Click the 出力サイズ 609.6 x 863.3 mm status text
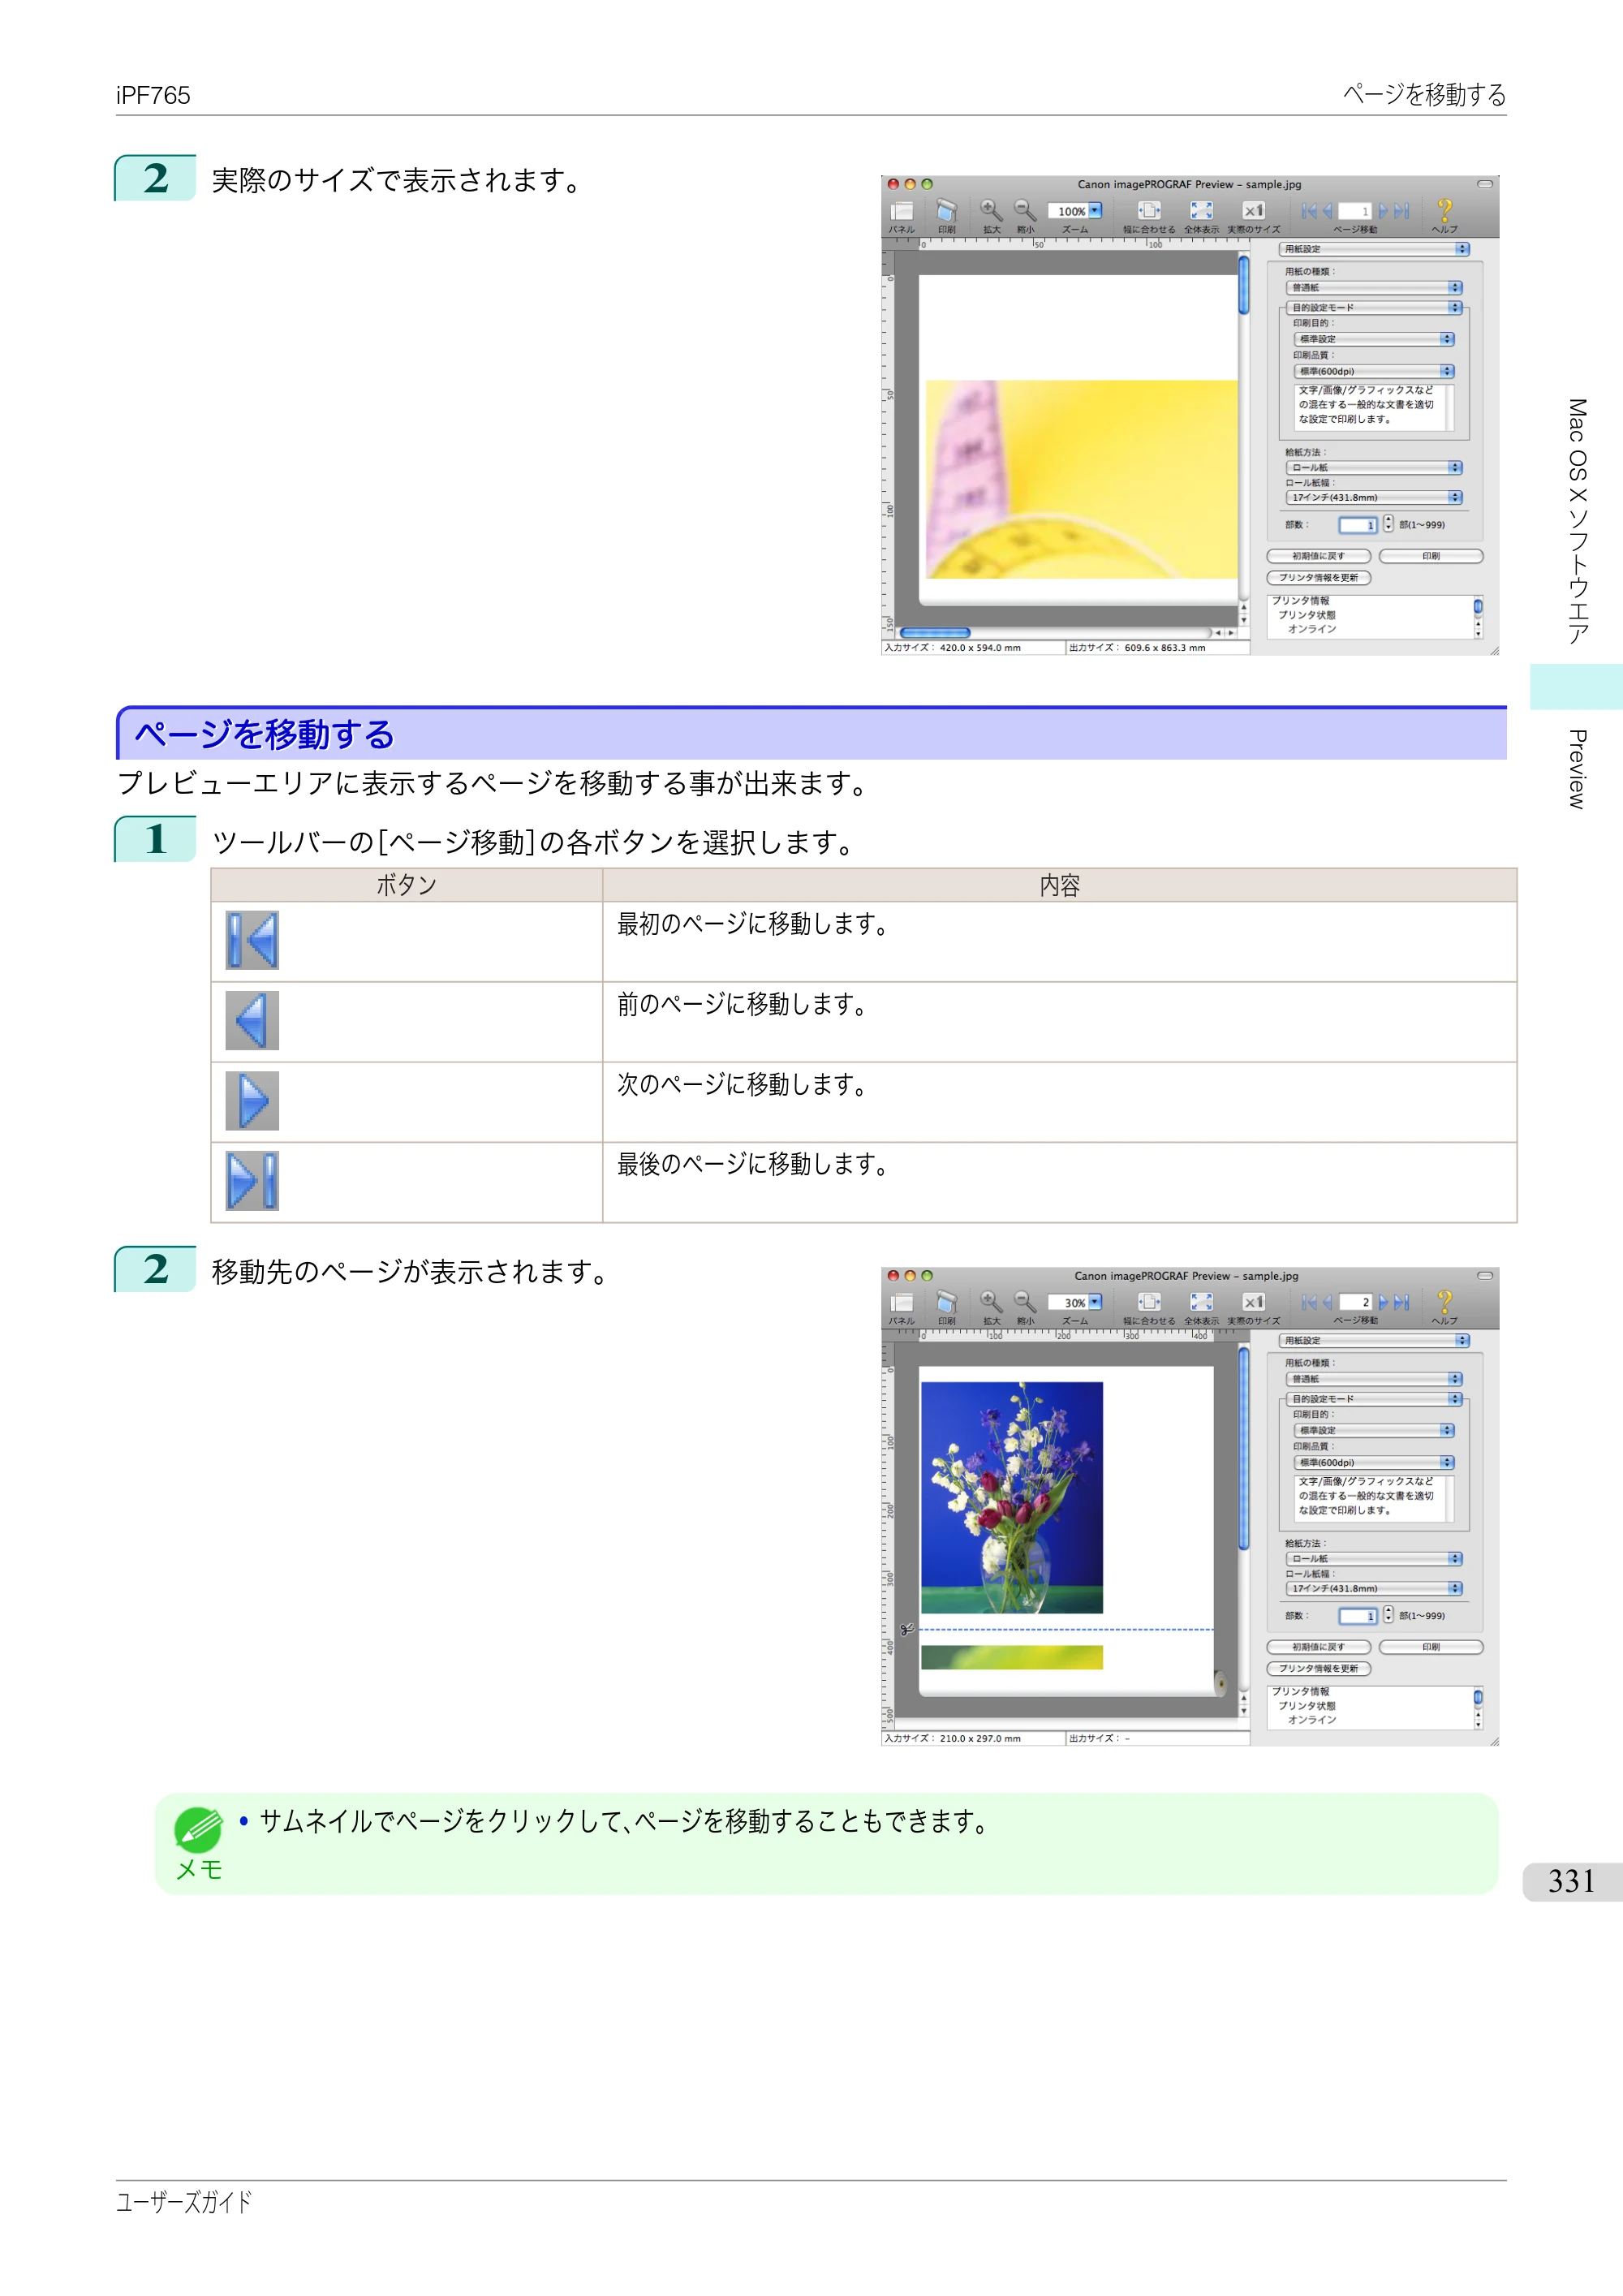Image resolution: width=1623 pixels, height=2296 pixels. [x=1137, y=648]
